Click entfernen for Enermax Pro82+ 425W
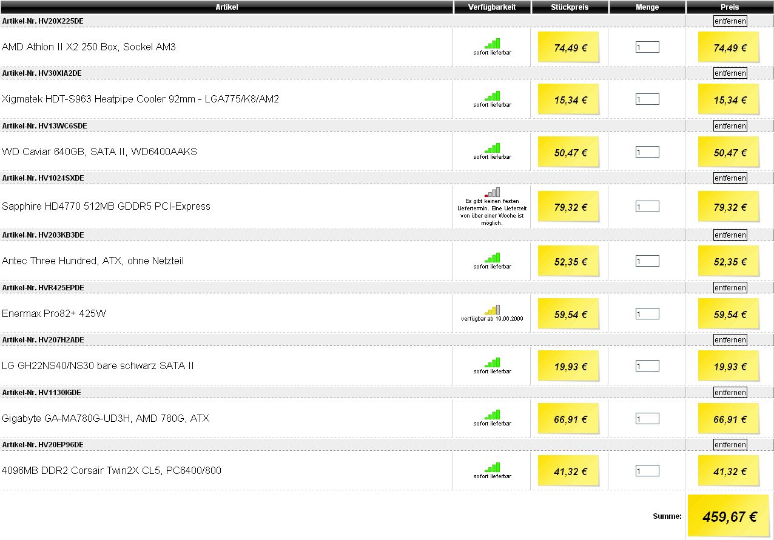This screenshot has width=774, height=540. (730, 287)
